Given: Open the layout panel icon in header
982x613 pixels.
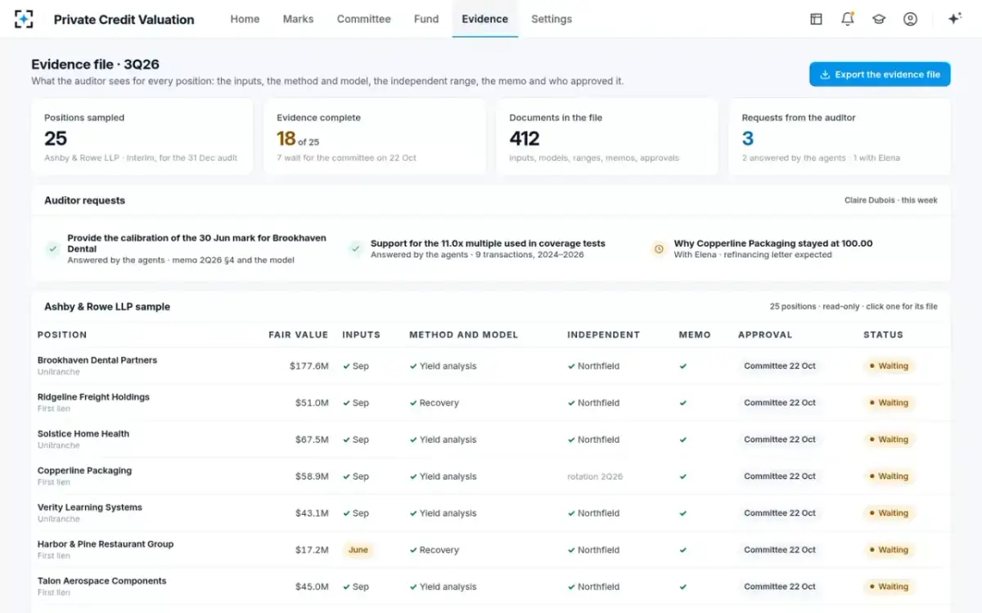Looking at the screenshot, I should click(816, 19).
